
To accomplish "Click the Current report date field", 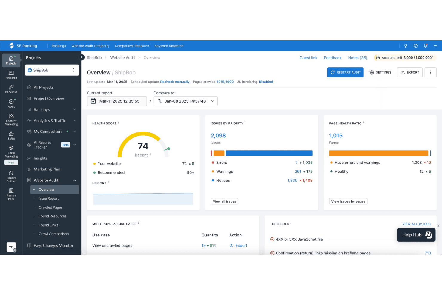I will pyautogui.click(x=116, y=101).
